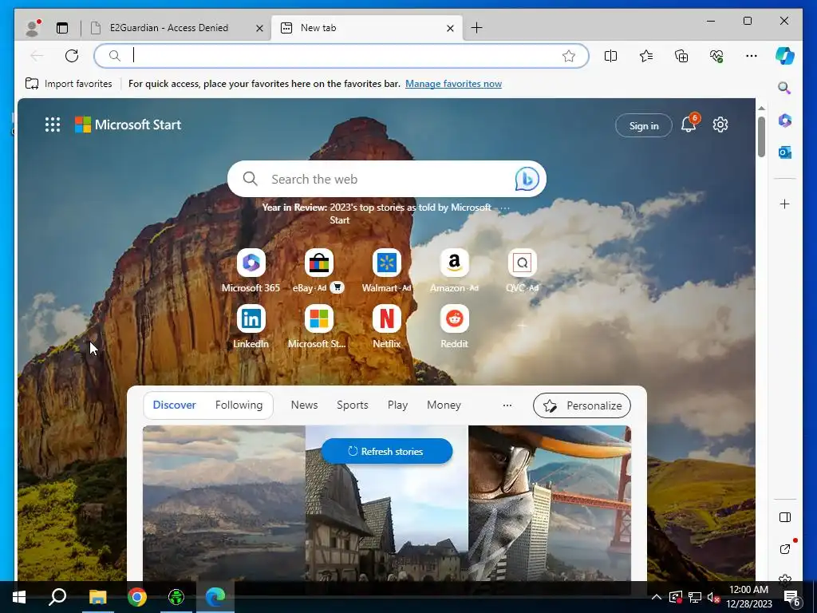This screenshot has height=613, width=817.
Task: Open sidebar Outlook icon
Action: click(785, 152)
